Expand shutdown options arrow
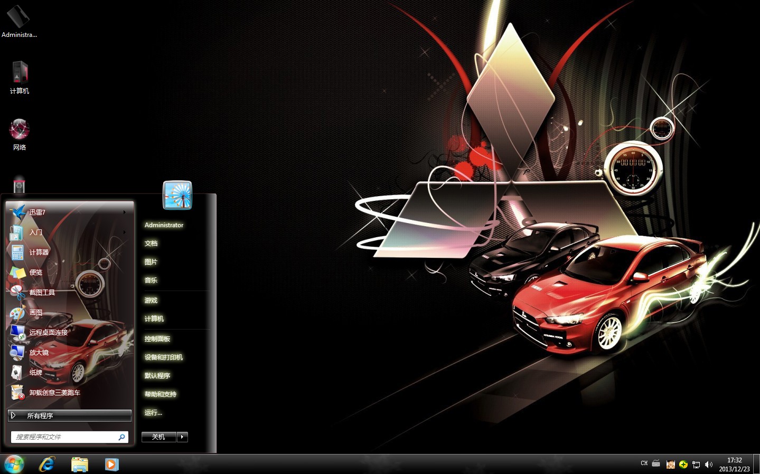Image resolution: width=760 pixels, height=474 pixels. 182,437
